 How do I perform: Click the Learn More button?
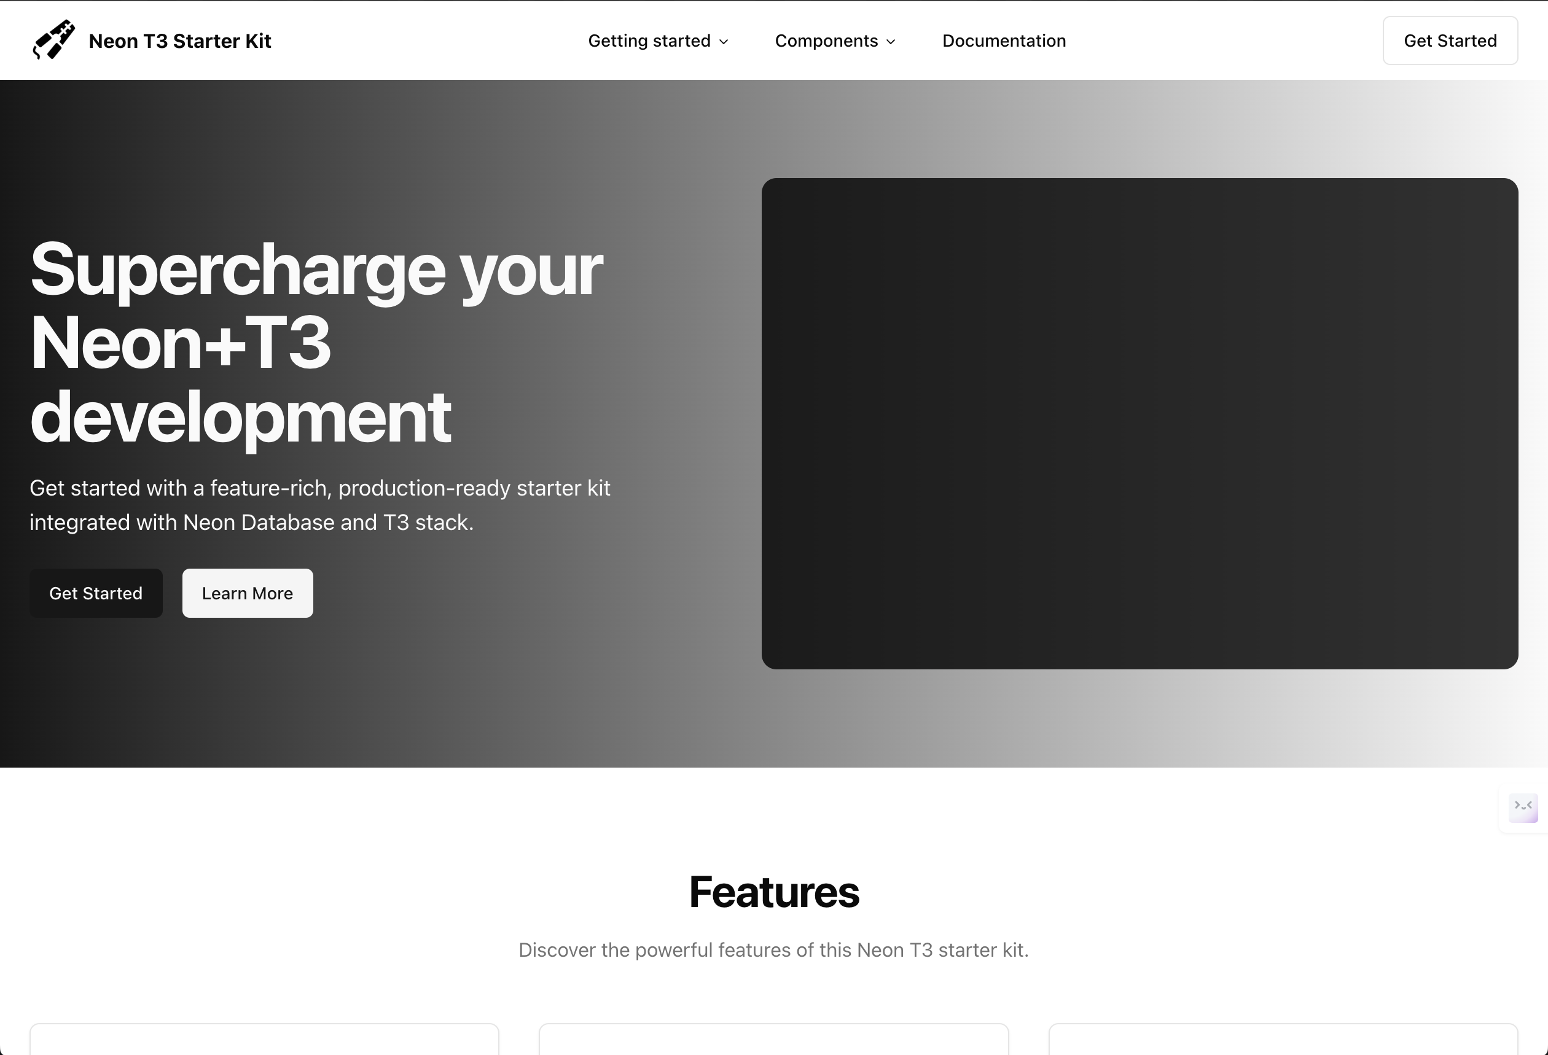pos(248,593)
